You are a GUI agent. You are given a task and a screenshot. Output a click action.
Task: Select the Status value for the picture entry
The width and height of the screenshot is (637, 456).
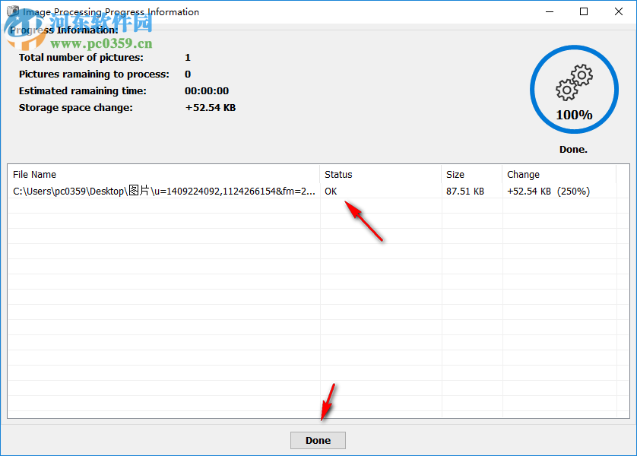331,191
